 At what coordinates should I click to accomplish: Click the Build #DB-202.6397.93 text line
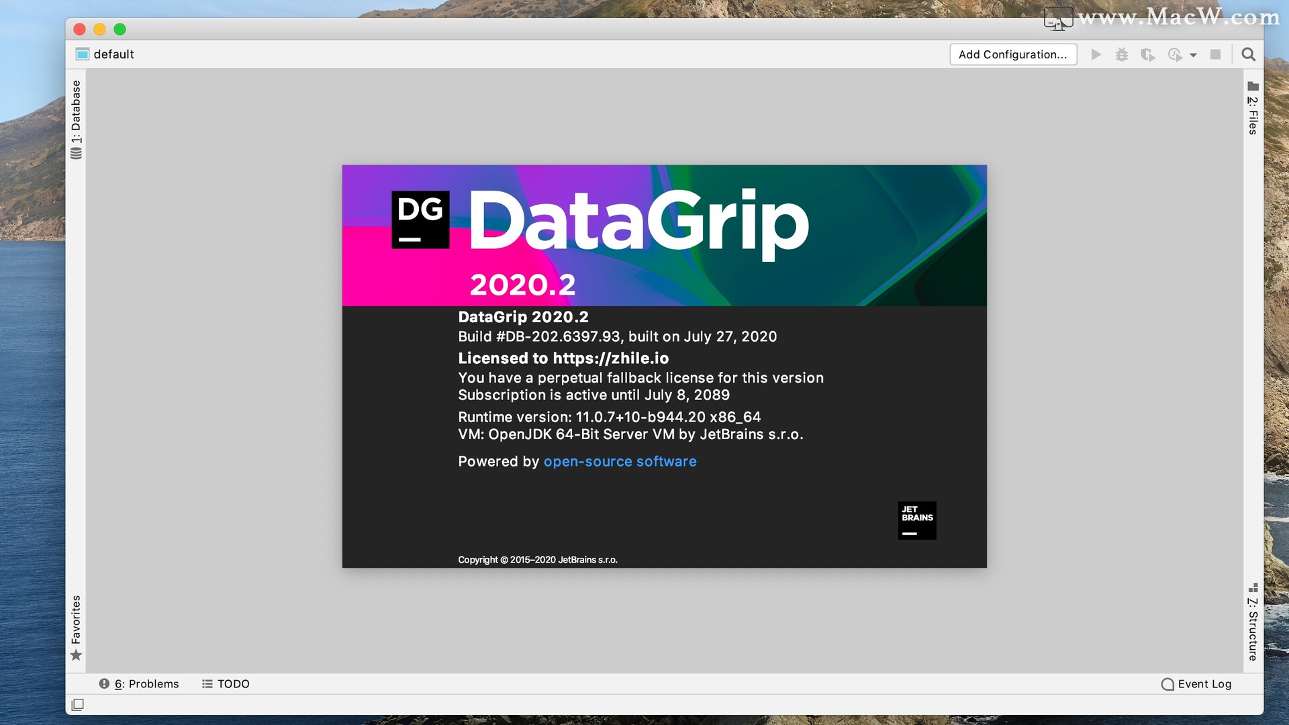617,336
